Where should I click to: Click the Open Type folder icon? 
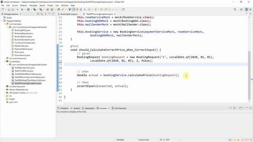[59, 9]
